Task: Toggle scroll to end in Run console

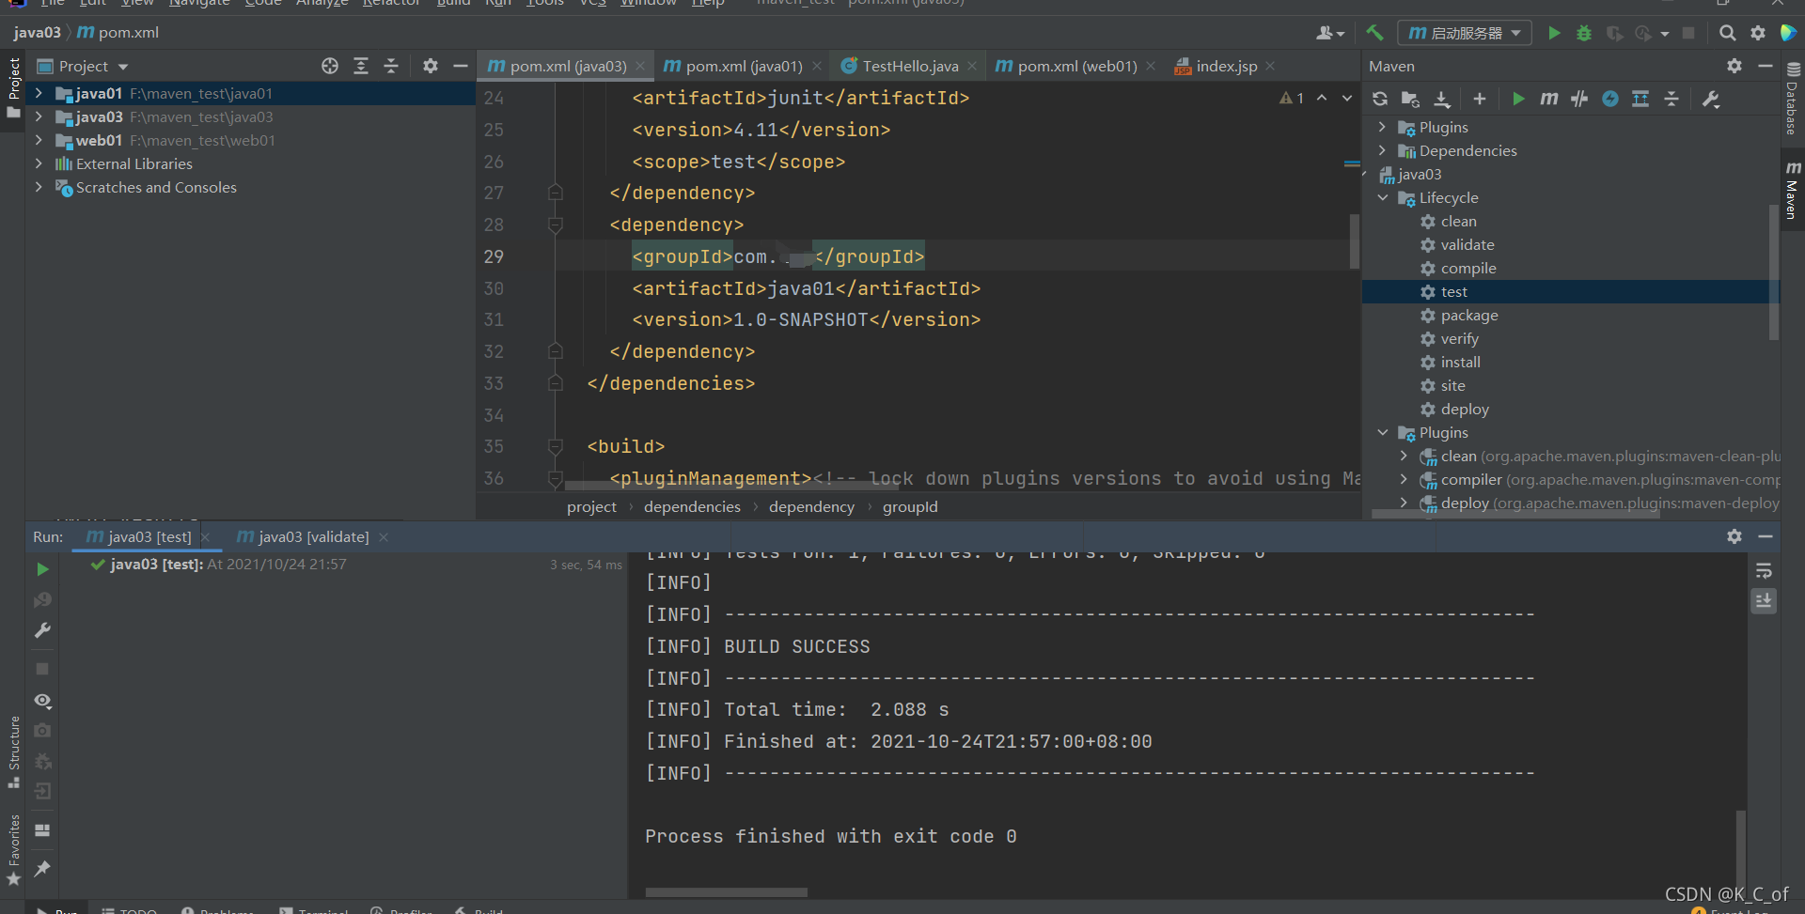Action: (1765, 600)
